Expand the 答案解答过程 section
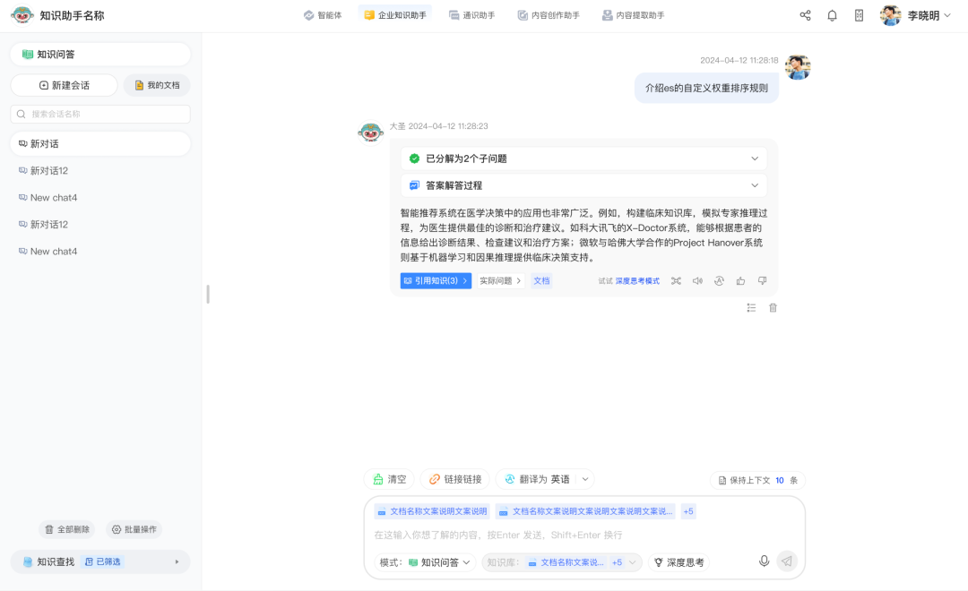This screenshot has width=968, height=591. tap(754, 185)
